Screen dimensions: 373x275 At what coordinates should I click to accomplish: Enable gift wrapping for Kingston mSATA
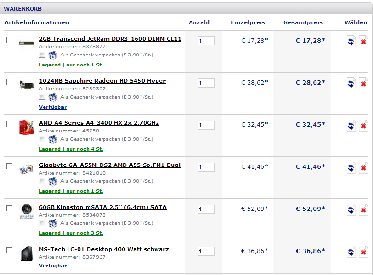[42, 223]
